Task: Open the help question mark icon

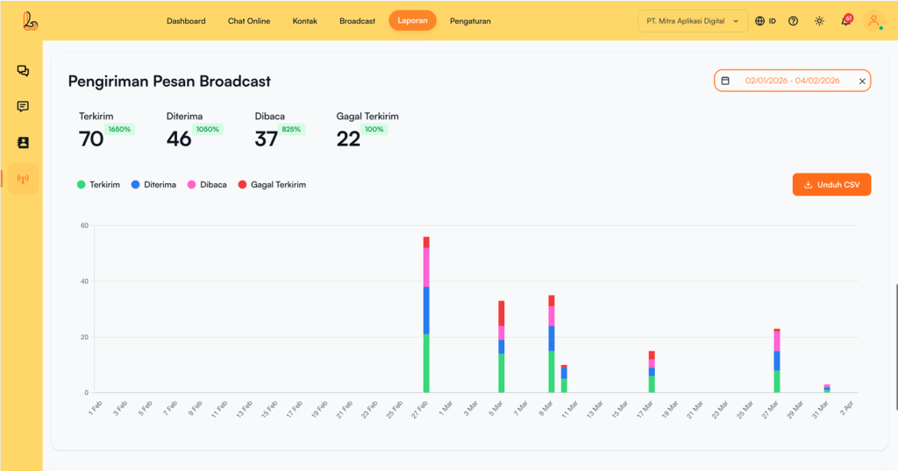Action: click(x=793, y=21)
